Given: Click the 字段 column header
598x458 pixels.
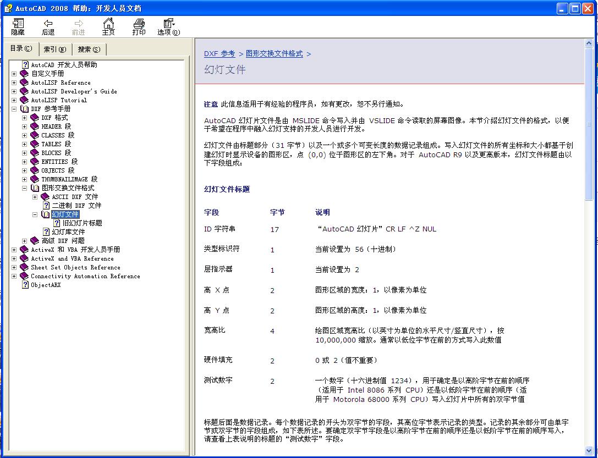Looking at the screenshot, I should tap(212, 212).
